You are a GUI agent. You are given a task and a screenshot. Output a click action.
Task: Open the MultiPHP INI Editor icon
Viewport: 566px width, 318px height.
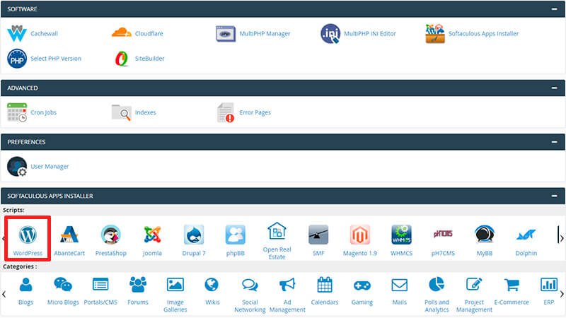330,33
